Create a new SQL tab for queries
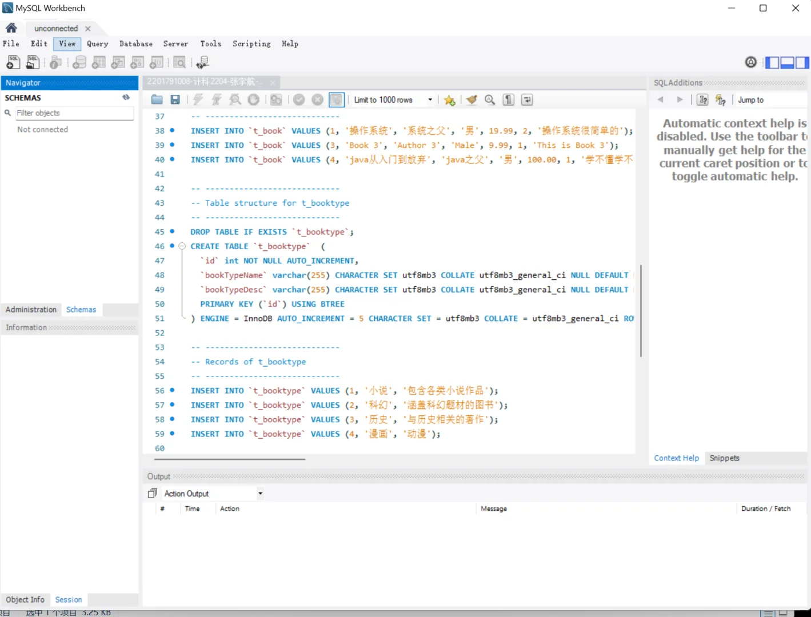Screen dimensions: 811x617 click(x=13, y=62)
